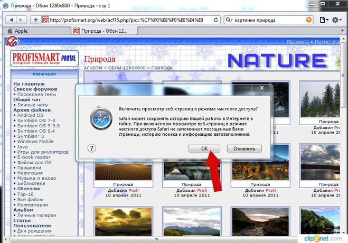Click the ОБОИ 1280X800 breadcrumb
This screenshot has height=243, width=348.
click(127, 68)
